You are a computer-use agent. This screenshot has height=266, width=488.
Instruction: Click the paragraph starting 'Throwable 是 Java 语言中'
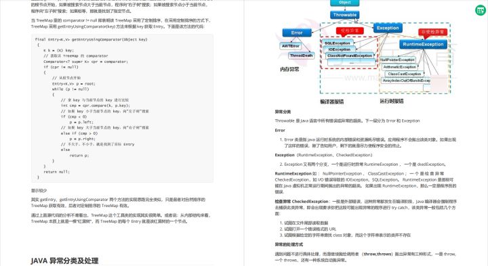pos(347,120)
